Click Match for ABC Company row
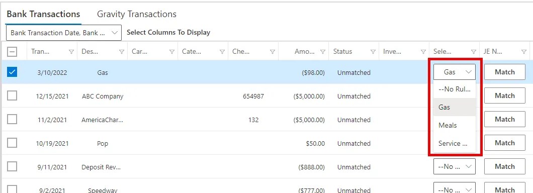This screenshot has height=193, width=533. click(x=505, y=96)
